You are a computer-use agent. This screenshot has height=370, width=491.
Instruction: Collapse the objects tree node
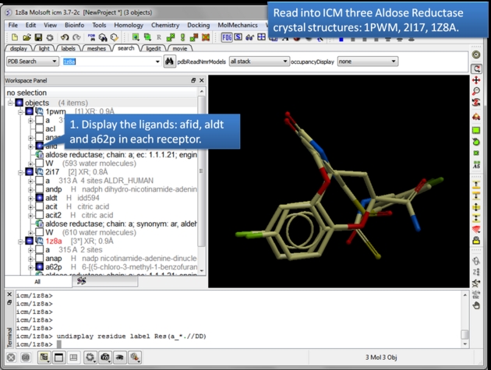pyautogui.click(x=10, y=103)
